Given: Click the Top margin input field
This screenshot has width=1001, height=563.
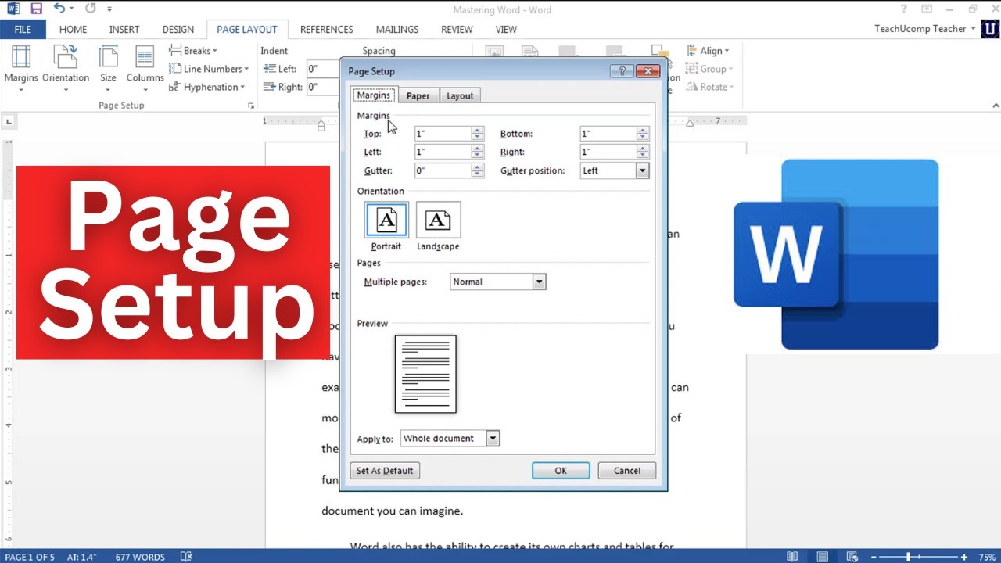Looking at the screenshot, I should click(443, 134).
